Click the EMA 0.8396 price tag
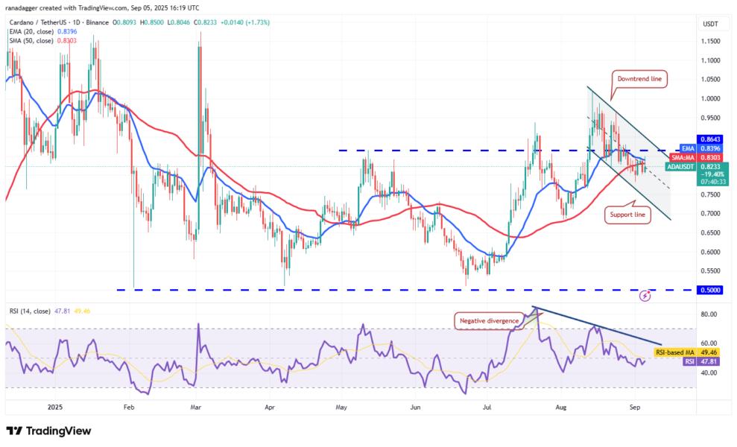737x447 pixels. [700, 148]
